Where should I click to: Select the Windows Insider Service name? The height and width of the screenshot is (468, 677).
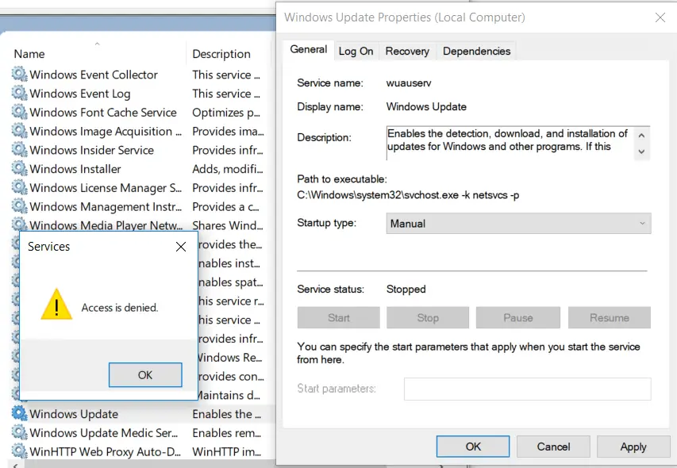pos(91,150)
